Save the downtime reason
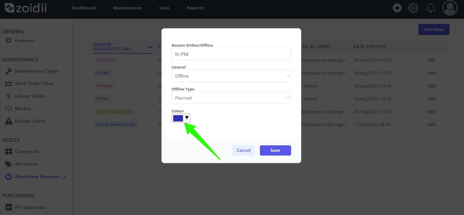Screen dimensions: 464x215 tap(275, 150)
